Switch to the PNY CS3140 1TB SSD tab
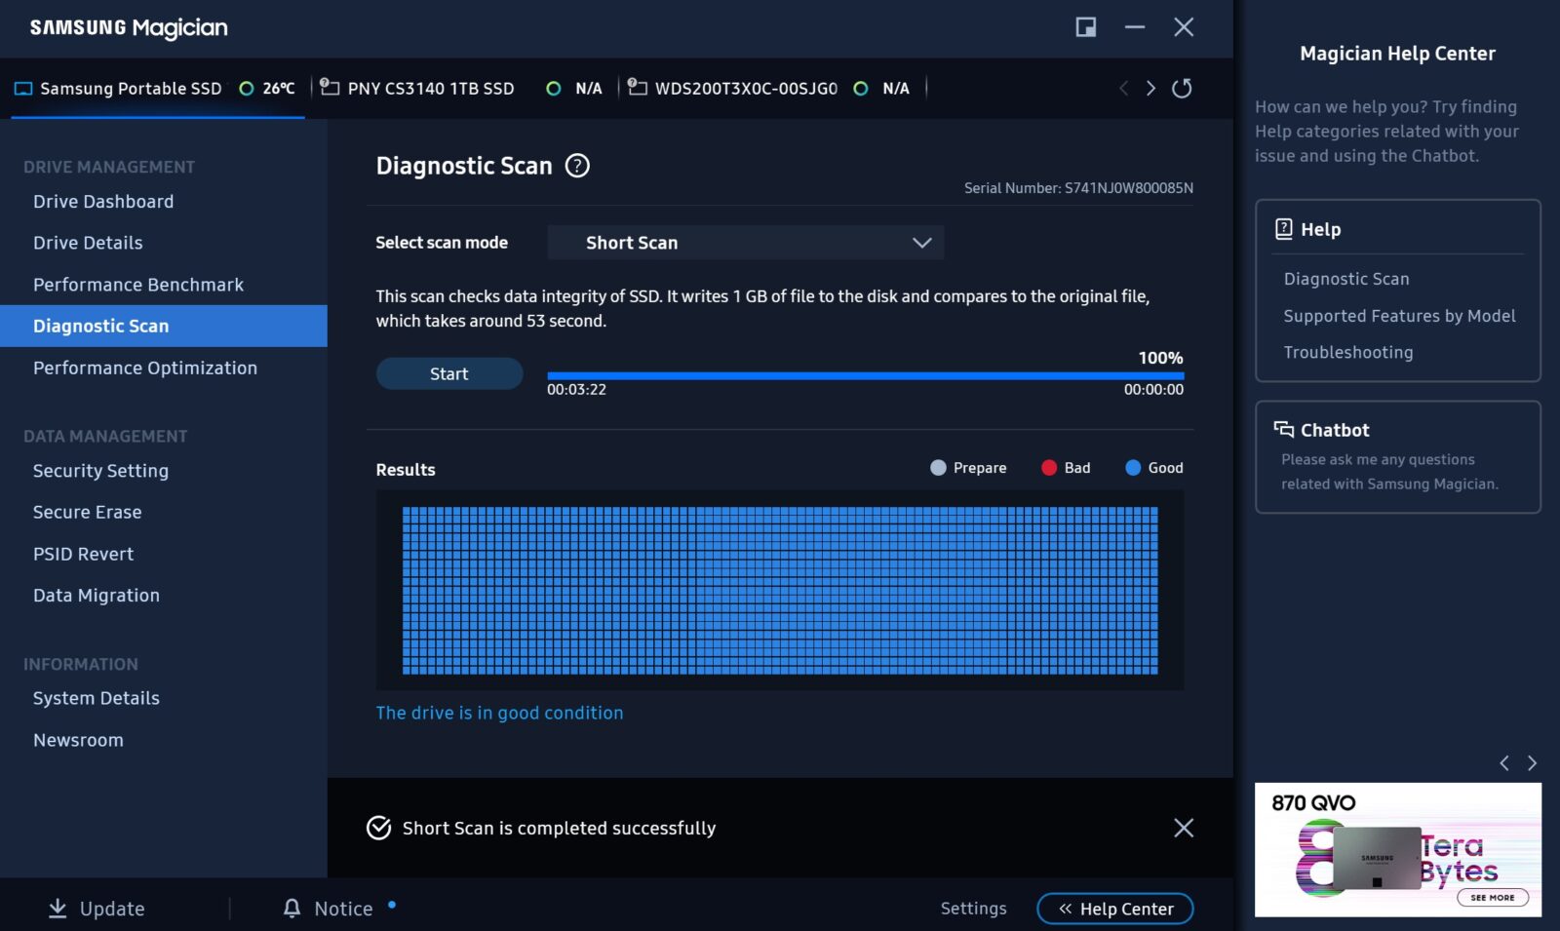 (430, 89)
